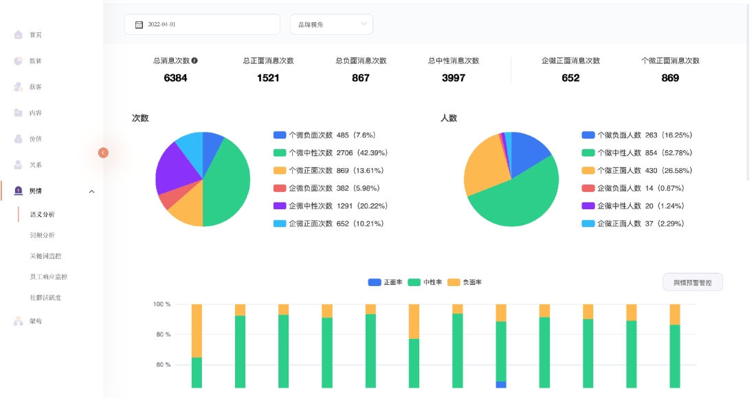This screenshot has height=402, width=756.
Task: Open the 架构 org-chart icon in sidebar
Action: (x=19, y=321)
